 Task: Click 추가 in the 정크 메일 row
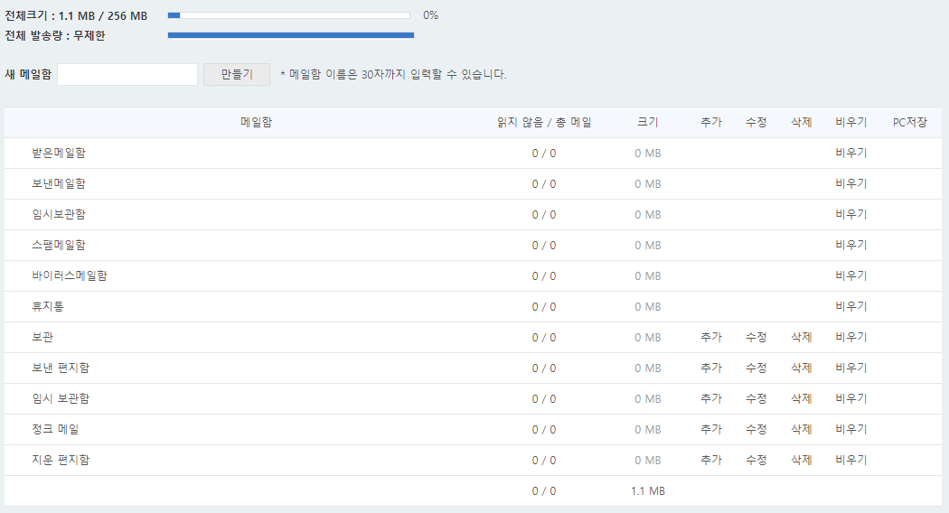711,429
